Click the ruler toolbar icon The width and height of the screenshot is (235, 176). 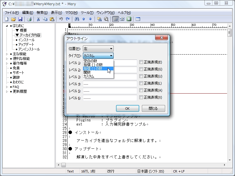click(138, 19)
